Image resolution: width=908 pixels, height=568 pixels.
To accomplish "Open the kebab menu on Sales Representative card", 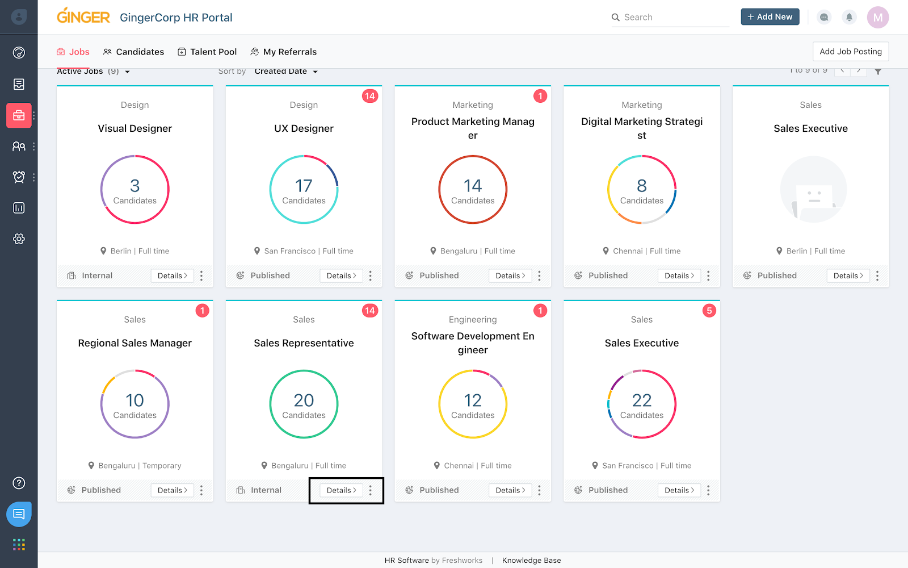I will [372, 490].
